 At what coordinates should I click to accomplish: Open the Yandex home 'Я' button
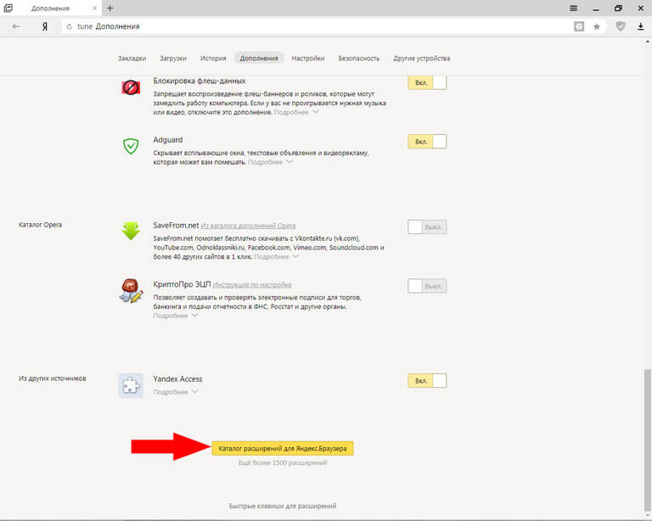coord(44,26)
